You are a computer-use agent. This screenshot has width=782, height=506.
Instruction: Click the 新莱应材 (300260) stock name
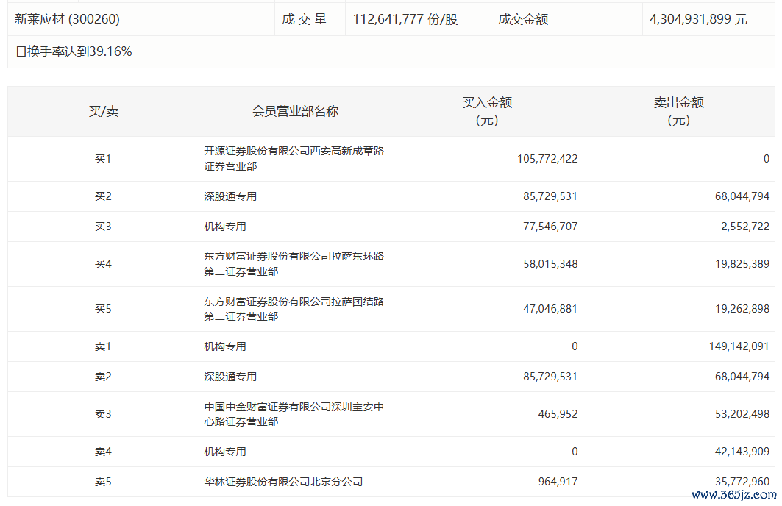[x=67, y=19]
